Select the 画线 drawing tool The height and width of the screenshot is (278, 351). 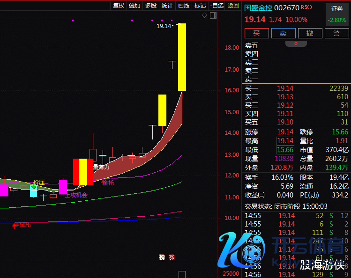click(184, 6)
